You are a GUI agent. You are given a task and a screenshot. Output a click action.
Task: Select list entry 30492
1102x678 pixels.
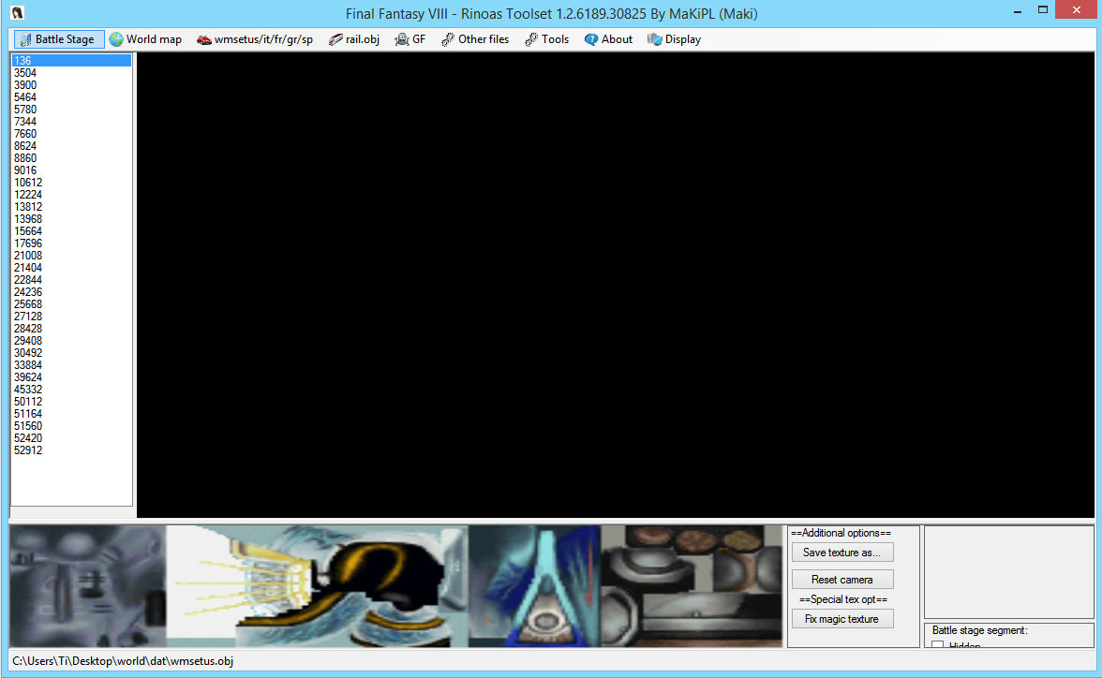pos(71,353)
